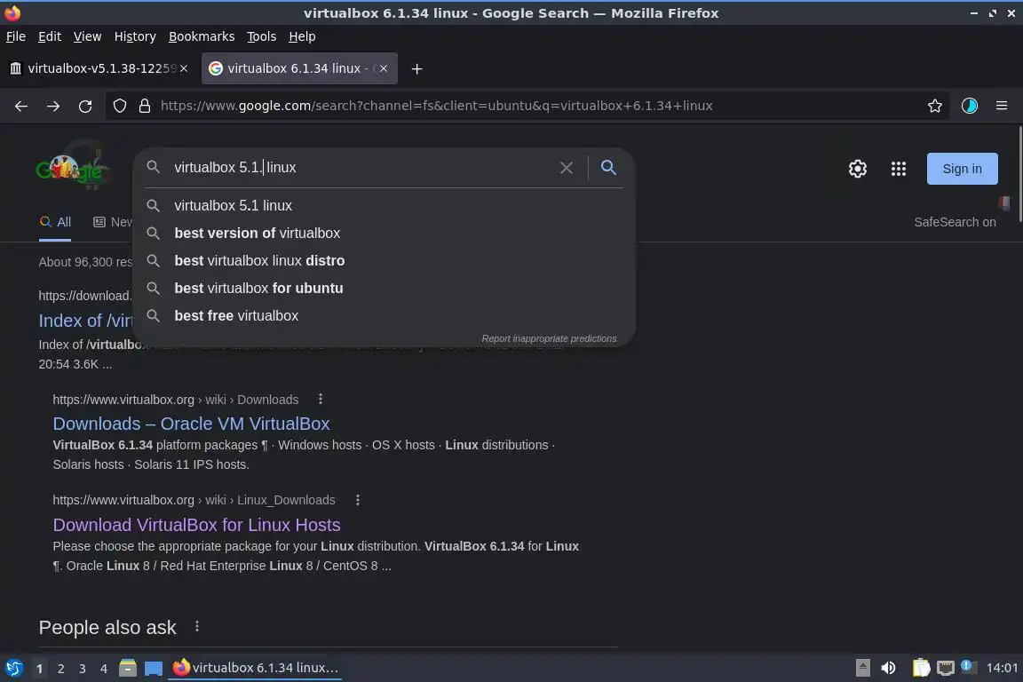
Task: Click Report inappropriate predictions
Action: [x=549, y=338]
